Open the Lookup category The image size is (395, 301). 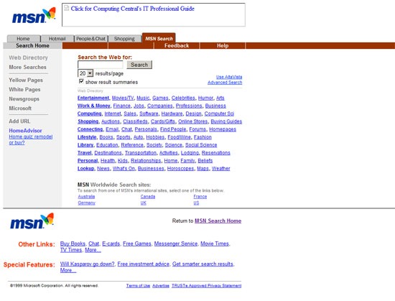[86, 168]
